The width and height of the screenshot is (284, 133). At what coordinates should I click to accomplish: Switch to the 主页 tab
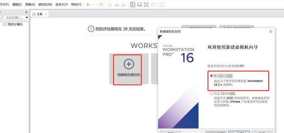[40, 14]
